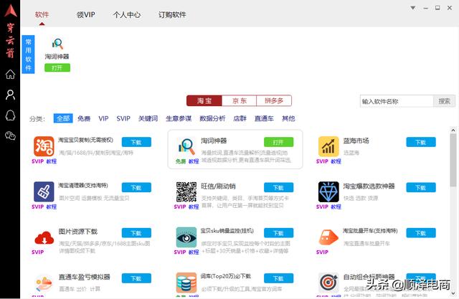The image size is (459, 299).
Task: Filter category by 全部
Action: tap(63, 118)
